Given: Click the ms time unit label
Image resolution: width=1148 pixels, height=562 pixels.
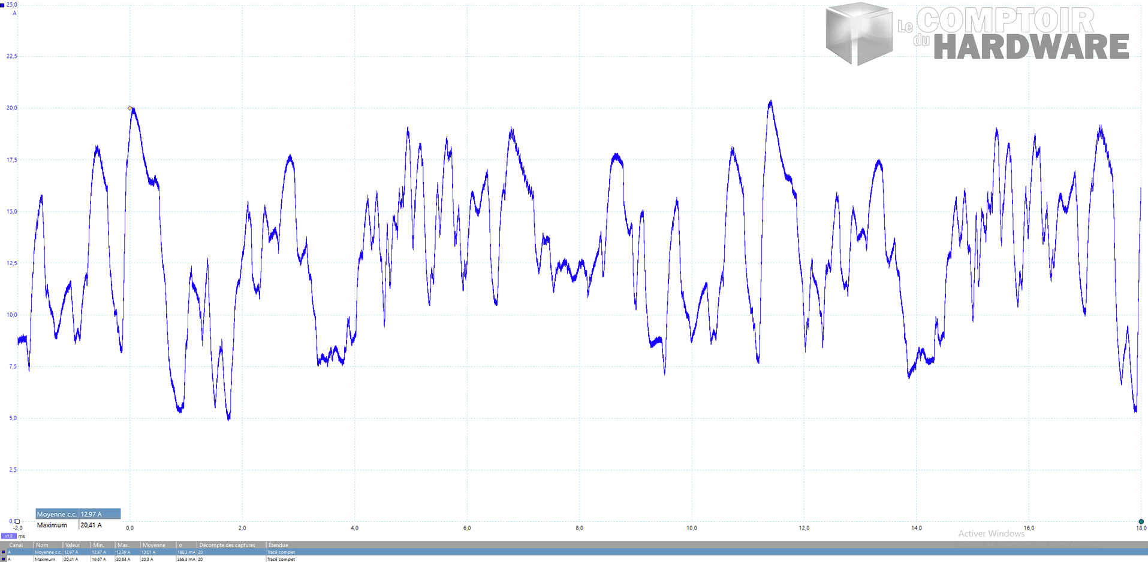Looking at the screenshot, I should pyautogui.click(x=22, y=536).
